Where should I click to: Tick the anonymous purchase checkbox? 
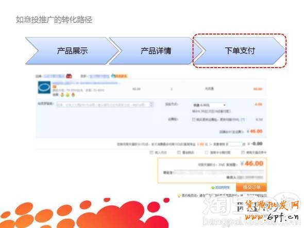[179, 152]
